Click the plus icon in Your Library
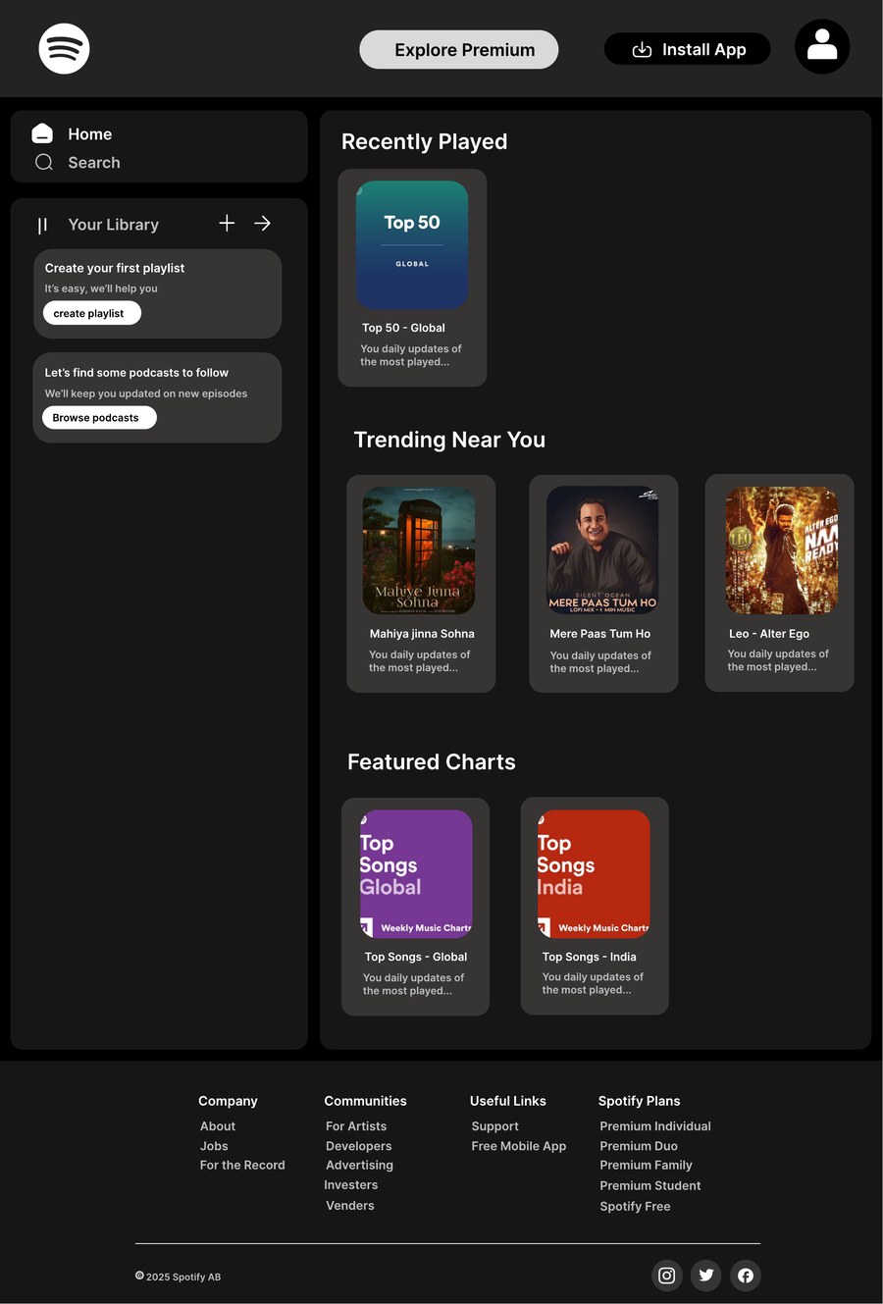The width and height of the screenshot is (883, 1304). coord(227,223)
